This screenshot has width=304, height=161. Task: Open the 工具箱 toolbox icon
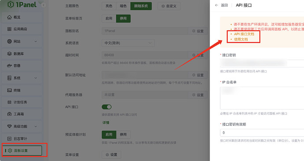coord(9,114)
